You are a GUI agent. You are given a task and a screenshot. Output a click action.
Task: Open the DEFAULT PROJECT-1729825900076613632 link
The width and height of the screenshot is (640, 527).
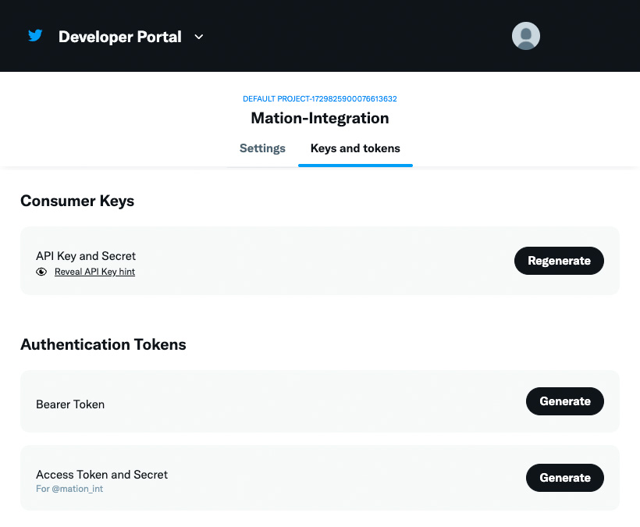[319, 99]
